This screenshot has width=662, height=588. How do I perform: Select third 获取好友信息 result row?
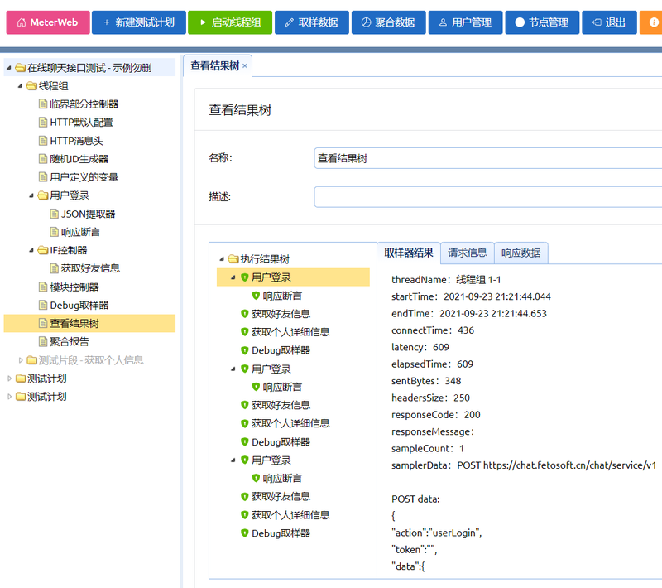point(281,497)
